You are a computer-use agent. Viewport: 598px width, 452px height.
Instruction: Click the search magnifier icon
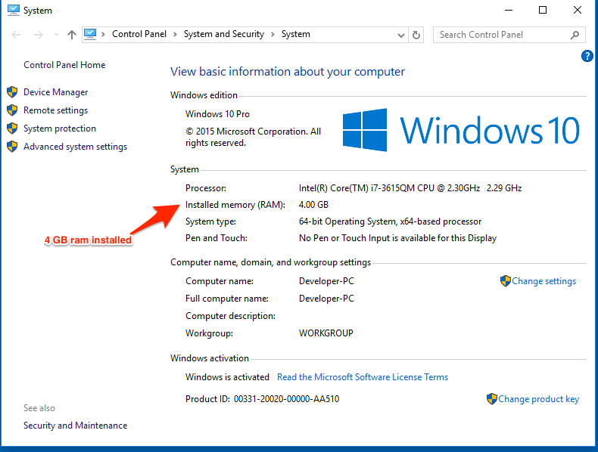coord(575,35)
